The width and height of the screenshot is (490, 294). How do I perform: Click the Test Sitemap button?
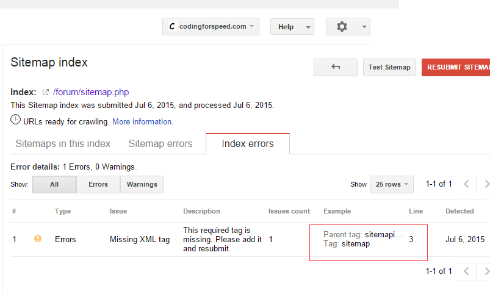(x=389, y=67)
